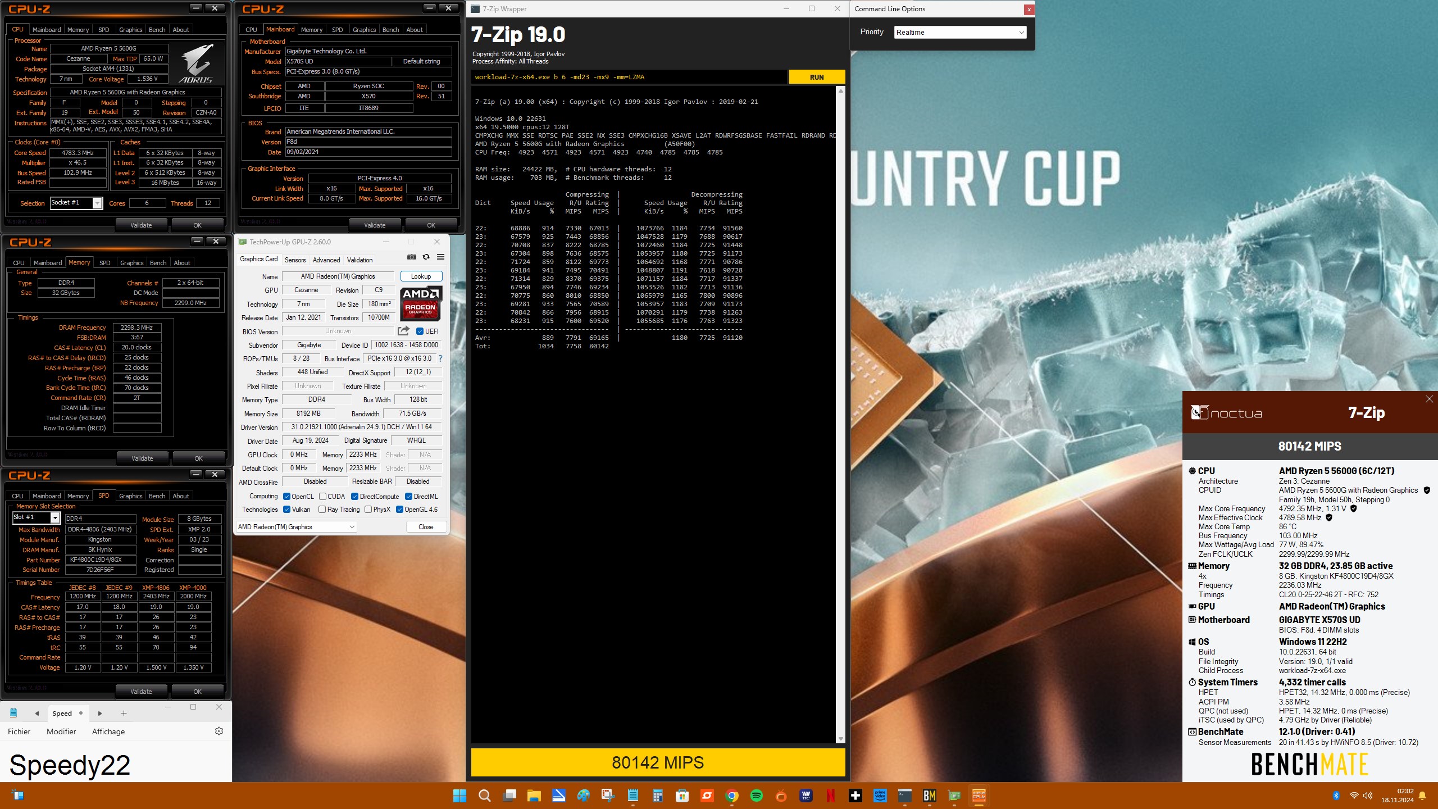This screenshot has width=1438, height=809.
Task: Open GPU selector dropdown in GPU-Z
Action: click(x=296, y=526)
